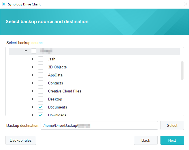Screen dimensions: 189x150
Task: Enable the AppData folder checkbox
Action: [x=41, y=75]
